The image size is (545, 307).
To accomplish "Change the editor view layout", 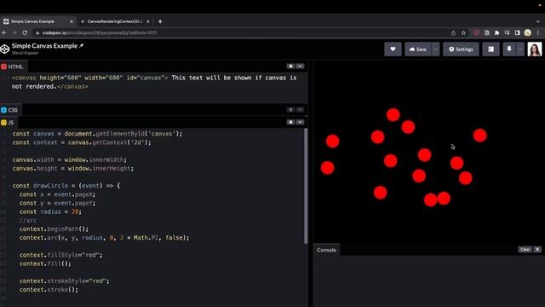I will click(x=490, y=49).
